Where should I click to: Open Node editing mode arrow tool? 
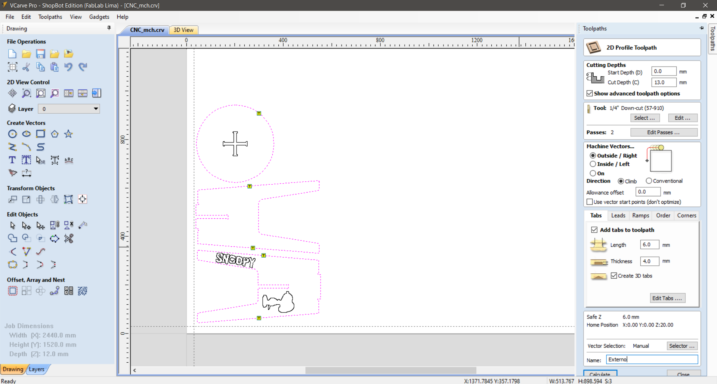coord(26,225)
